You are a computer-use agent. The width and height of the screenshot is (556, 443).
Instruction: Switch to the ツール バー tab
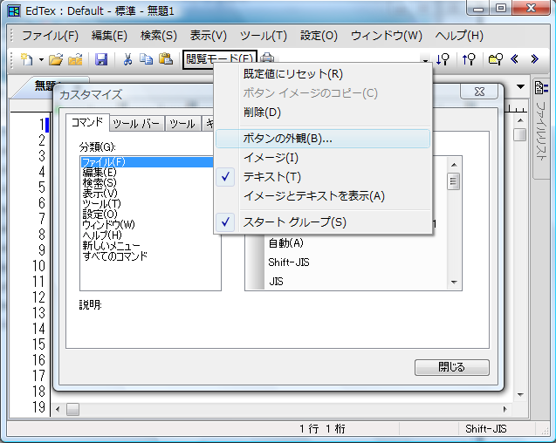(x=136, y=124)
